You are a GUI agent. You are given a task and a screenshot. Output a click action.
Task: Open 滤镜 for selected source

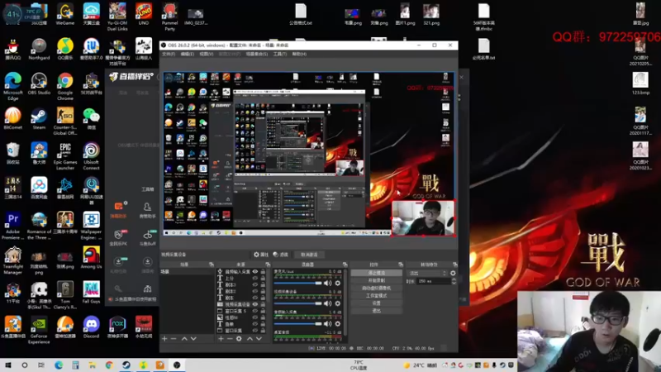point(281,255)
